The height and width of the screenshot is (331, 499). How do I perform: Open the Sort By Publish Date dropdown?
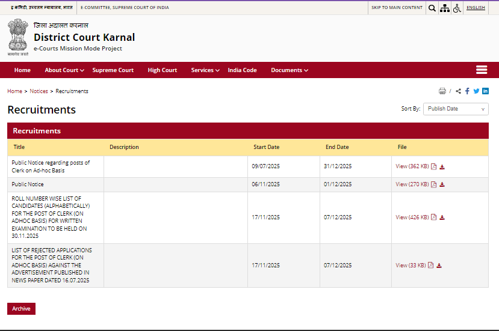(456, 109)
